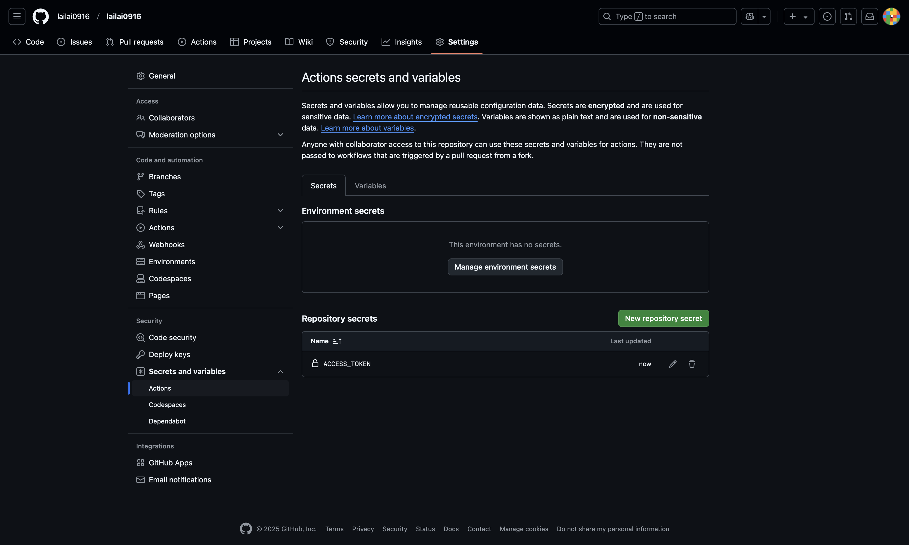
Task: Click New repository secret button
Action: click(x=663, y=318)
